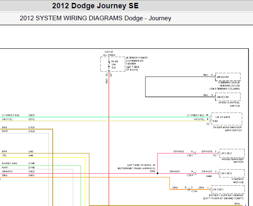Click 'LIN SCCM' in the speed control switch box
This screenshot has height=206, width=253.
coord(223,97)
